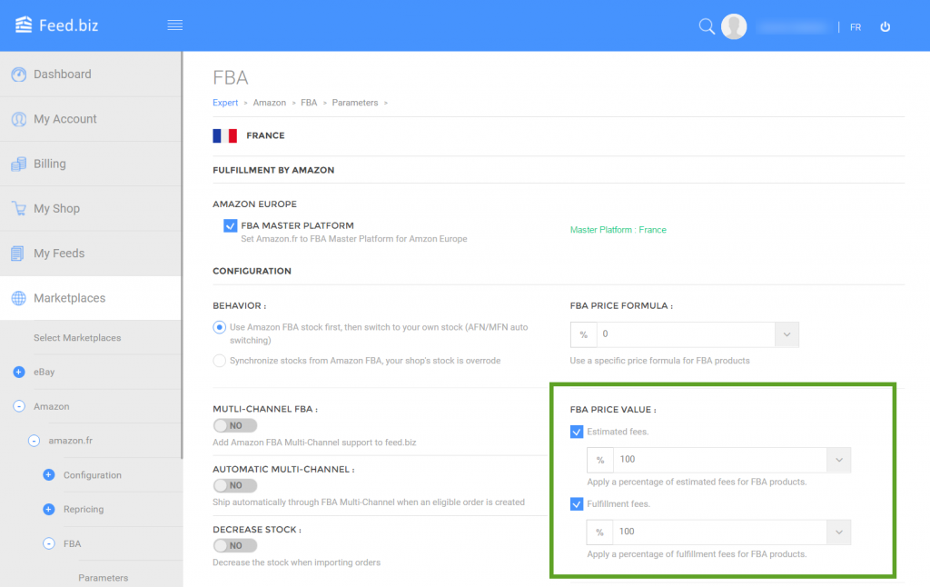Uncheck FBA Master Platform checkbox
This screenshot has height=587, width=930.
230,225
